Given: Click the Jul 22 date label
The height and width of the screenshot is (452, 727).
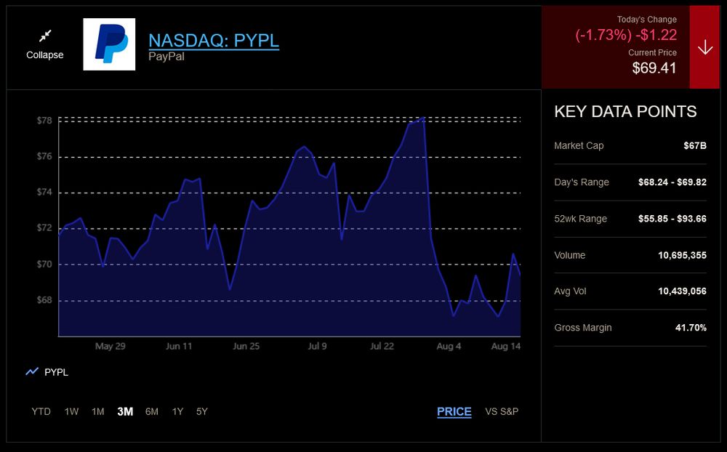Looking at the screenshot, I should click(x=382, y=347).
